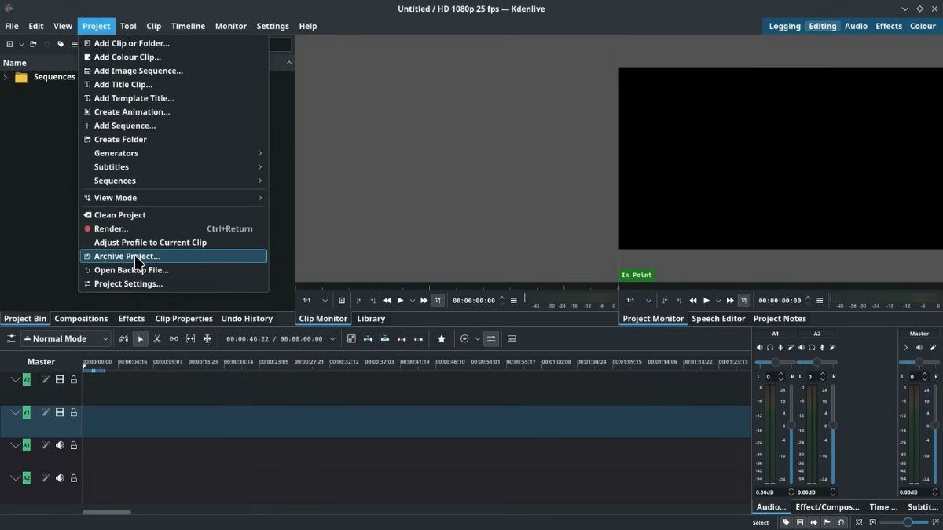Click timeline zoom slider in status bar
The height and width of the screenshot is (530, 943).
tap(904, 522)
